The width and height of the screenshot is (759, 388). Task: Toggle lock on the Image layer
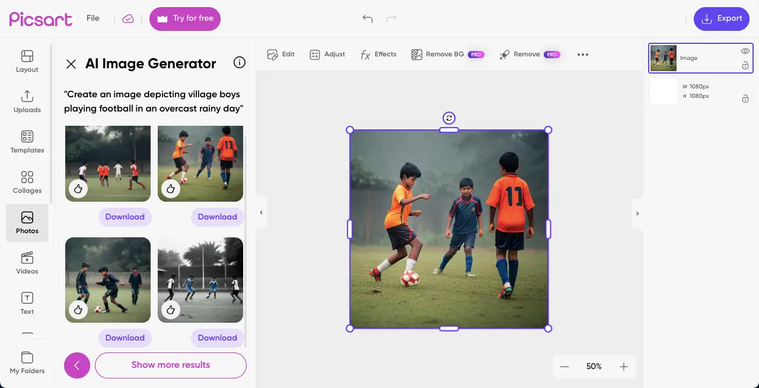tap(745, 66)
